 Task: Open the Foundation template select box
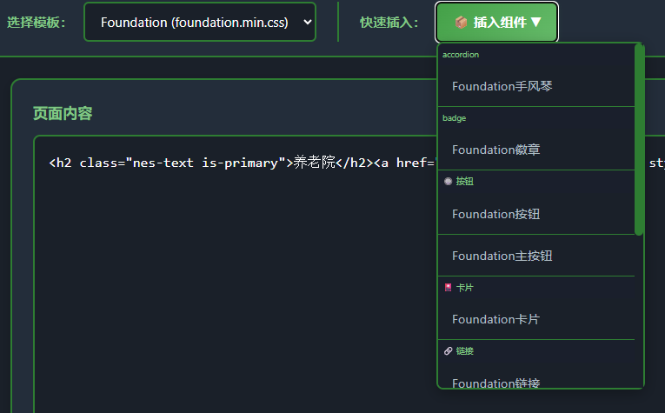(199, 22)
